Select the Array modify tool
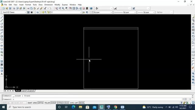 (x=193, y=30)
